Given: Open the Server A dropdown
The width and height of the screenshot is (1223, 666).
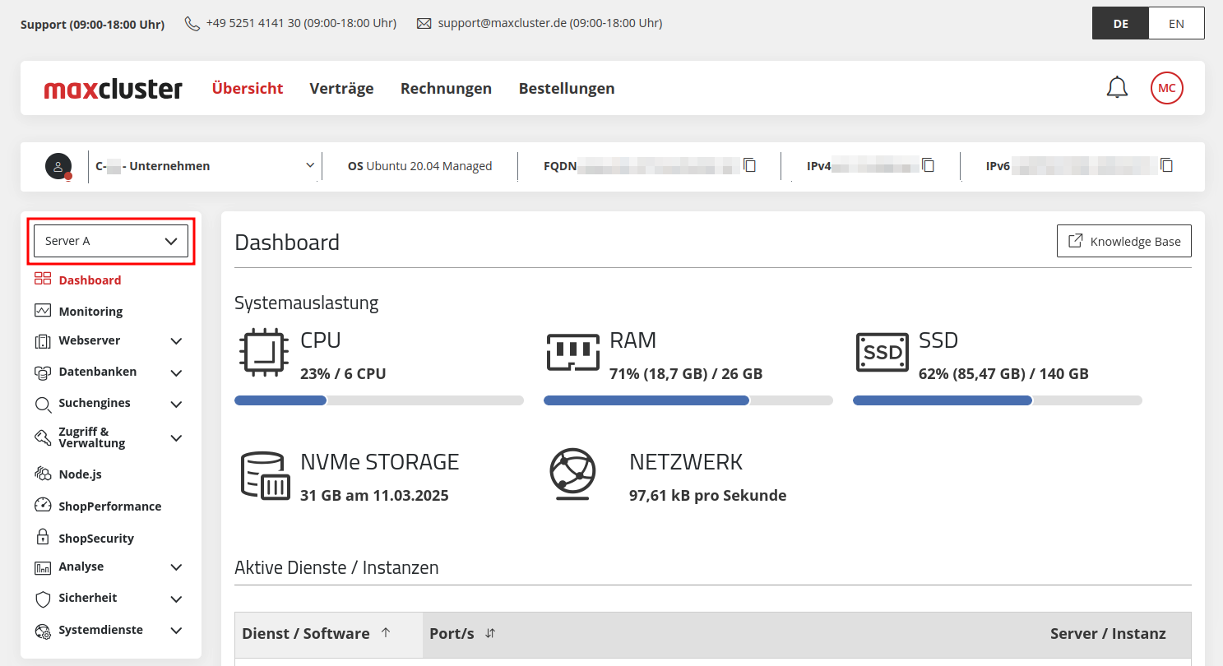Looking at the screenshot, I should (x=111, y=241).
